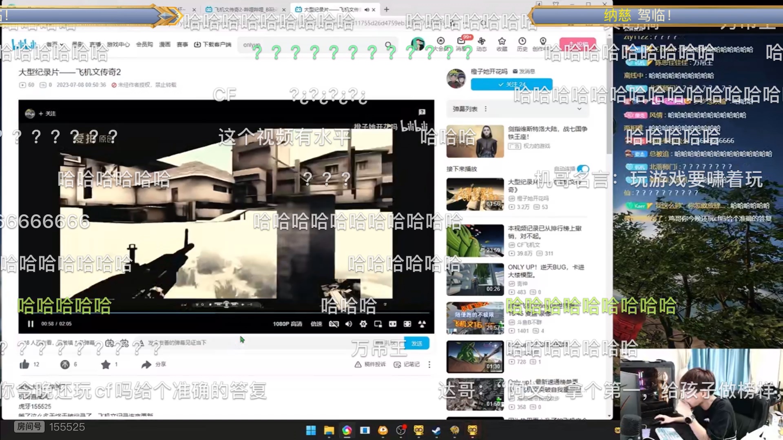
Task: Open the 01:56 recommended video thumbnail
Action: click(x=475, y=194)
